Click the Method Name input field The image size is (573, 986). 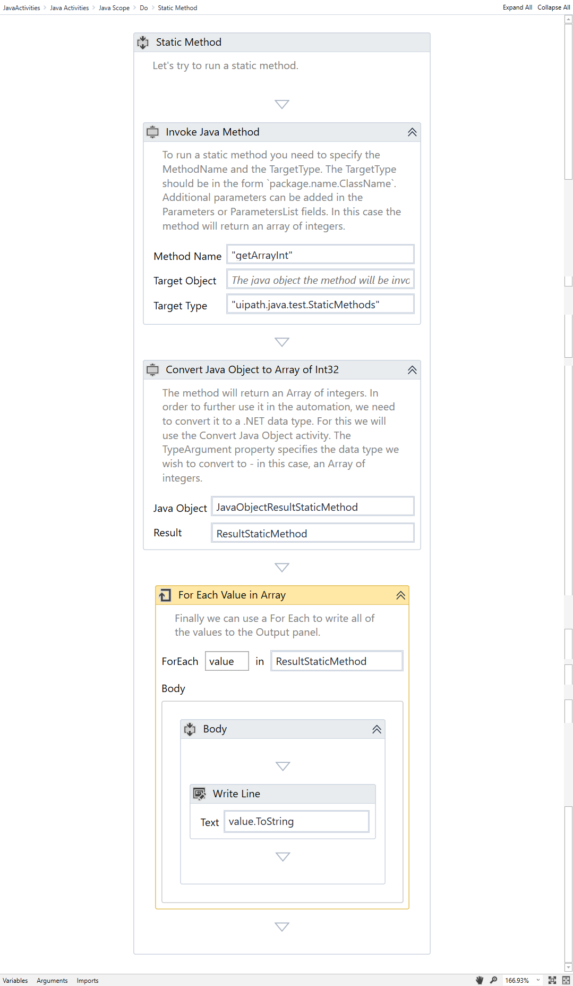click(x=320, y=255)
